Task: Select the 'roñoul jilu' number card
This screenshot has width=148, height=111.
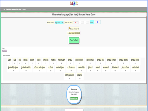Action: (82, 69)
